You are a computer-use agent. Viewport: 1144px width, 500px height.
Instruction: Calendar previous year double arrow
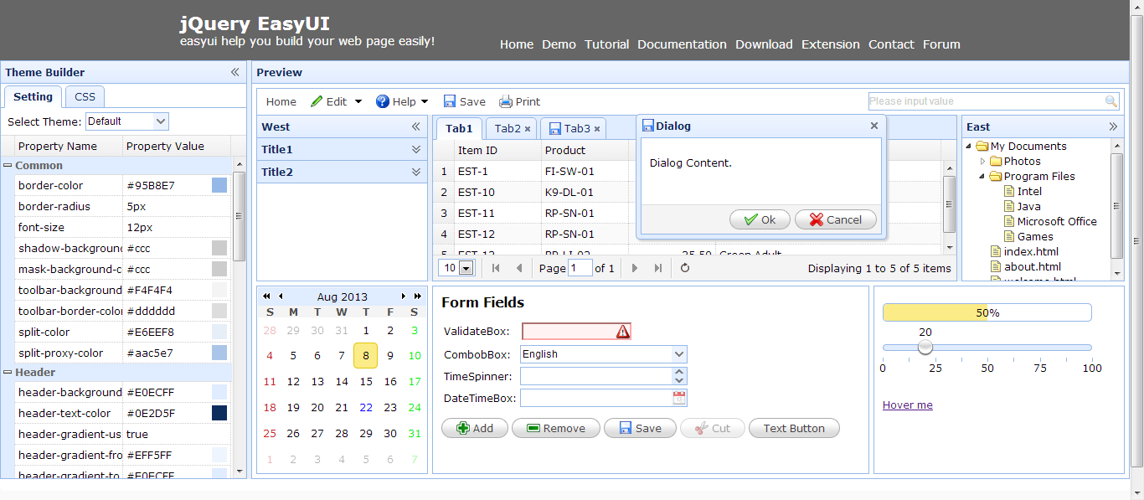(266, 296)
